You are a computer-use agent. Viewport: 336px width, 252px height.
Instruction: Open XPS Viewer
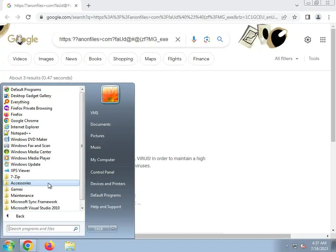pyautogui.click(x=41, y=171)
